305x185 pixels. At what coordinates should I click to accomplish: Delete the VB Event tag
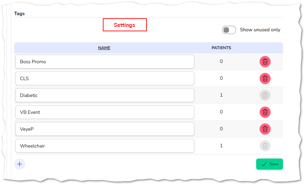(265, 112)
